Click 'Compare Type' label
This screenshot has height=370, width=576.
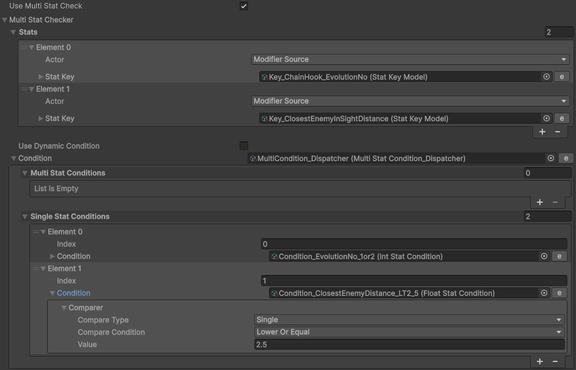click(x=103, y=320)
